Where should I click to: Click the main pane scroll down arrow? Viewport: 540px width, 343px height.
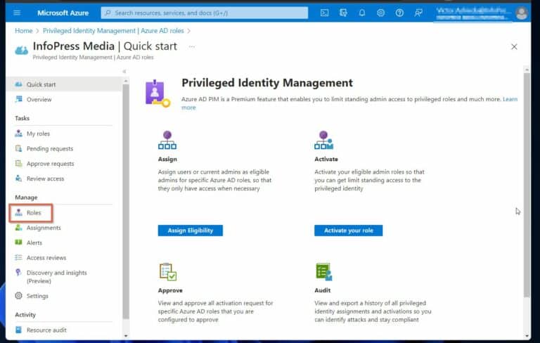click(x=527, y=336)
